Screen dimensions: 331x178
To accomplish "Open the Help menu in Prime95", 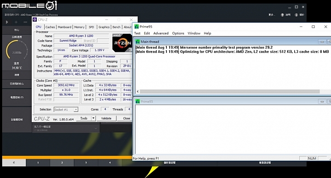I will pyautogui.click(x=207, y=33).
